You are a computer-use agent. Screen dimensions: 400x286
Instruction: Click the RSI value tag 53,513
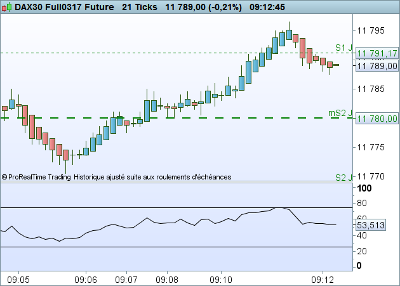click(370, 225)
